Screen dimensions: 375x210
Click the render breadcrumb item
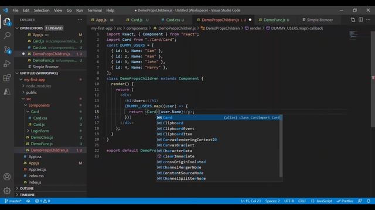pos(253,28)
